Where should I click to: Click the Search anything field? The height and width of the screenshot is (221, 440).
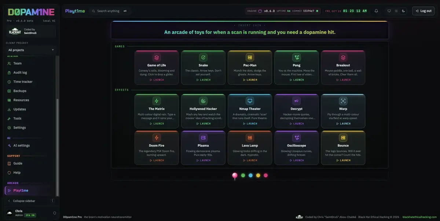[x=110, y=11]
